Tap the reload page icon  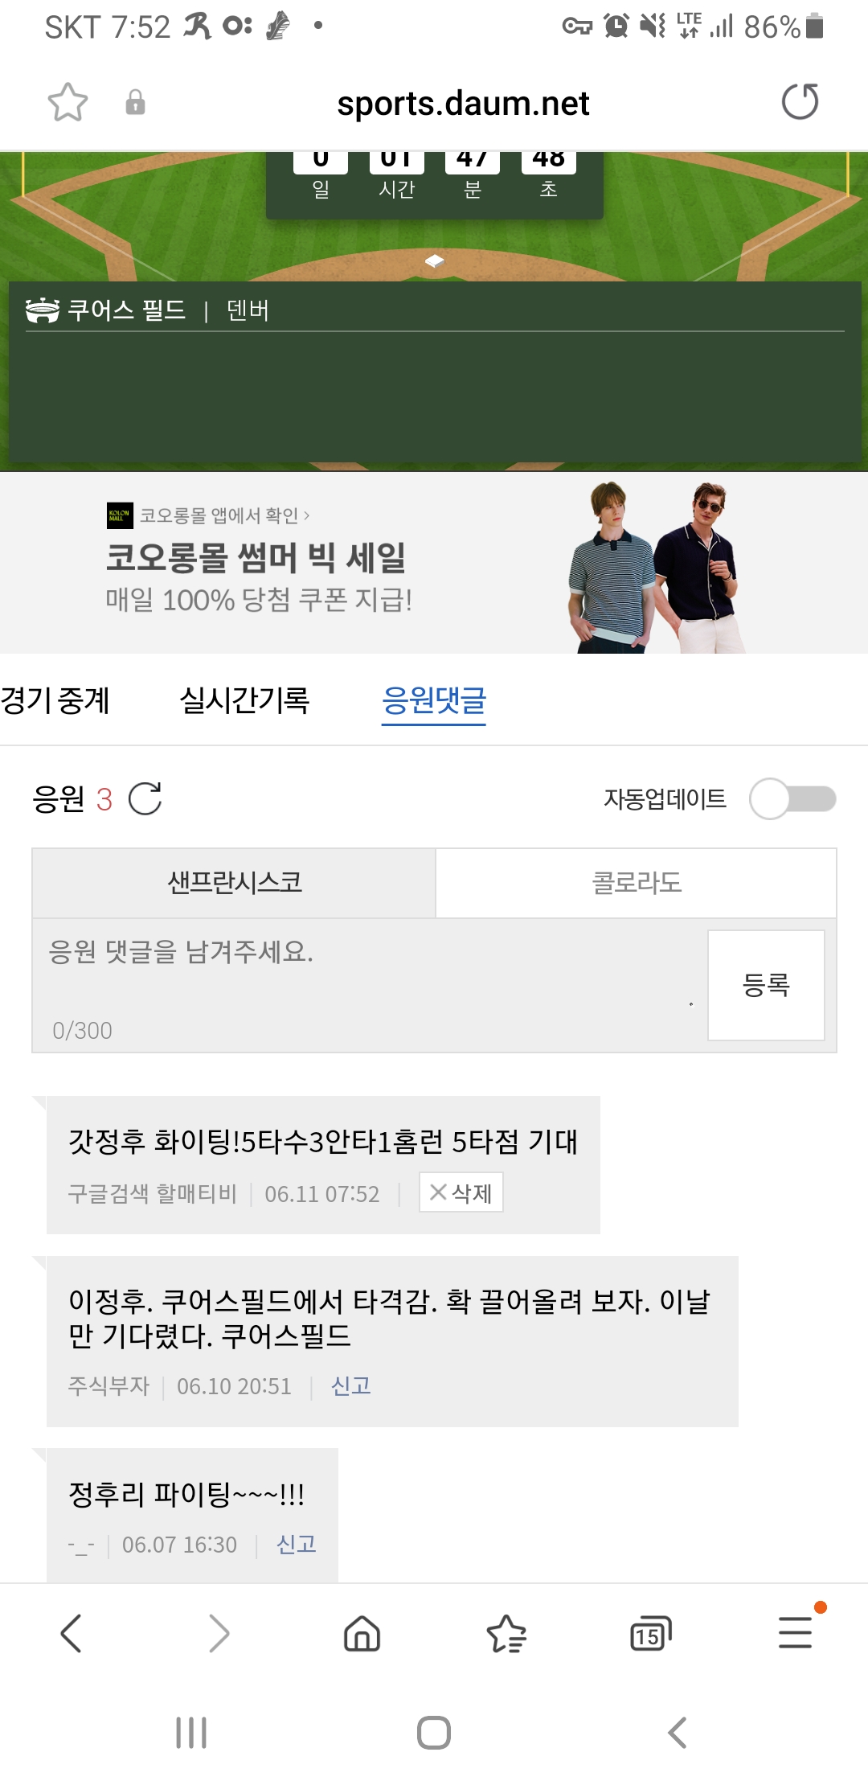[800, 102]
